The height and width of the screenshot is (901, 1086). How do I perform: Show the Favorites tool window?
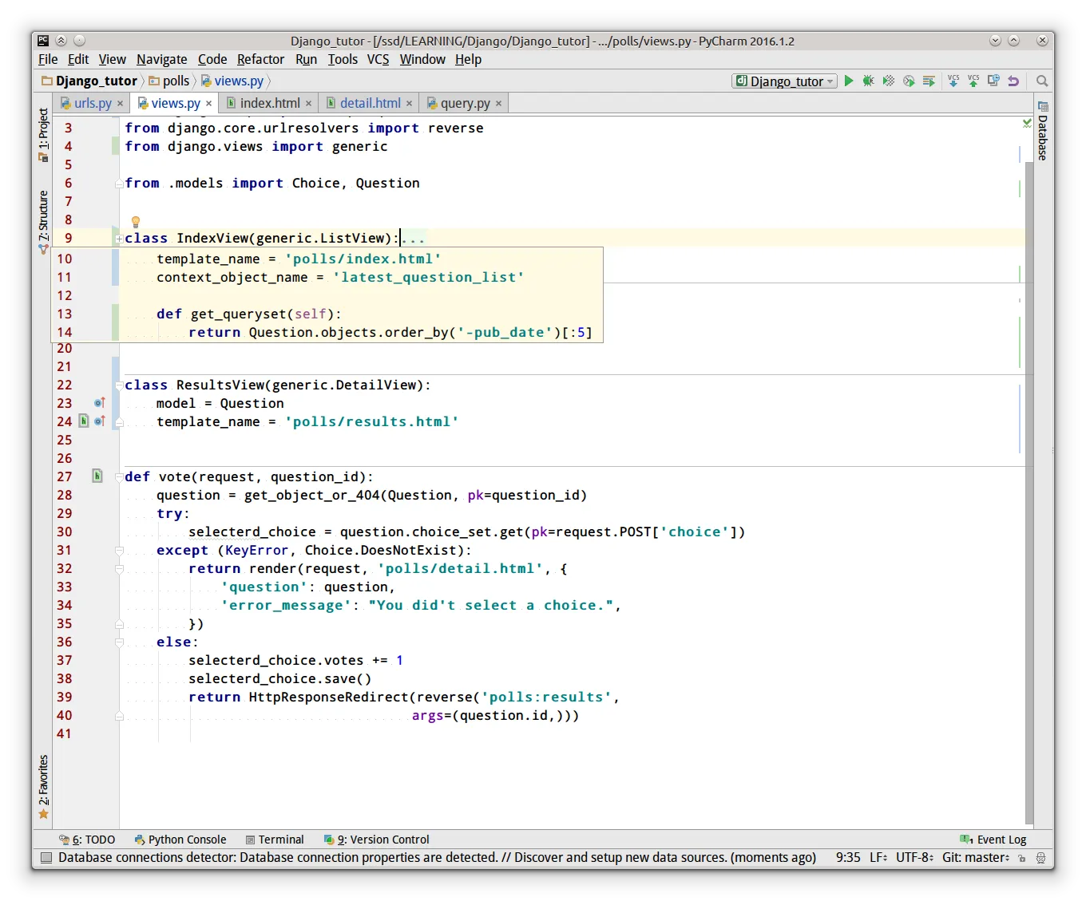(x=44, y=787)
